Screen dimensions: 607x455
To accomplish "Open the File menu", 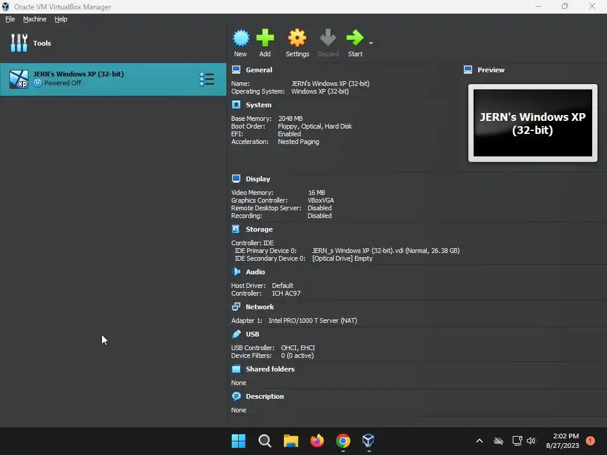I will pos(10,19).
